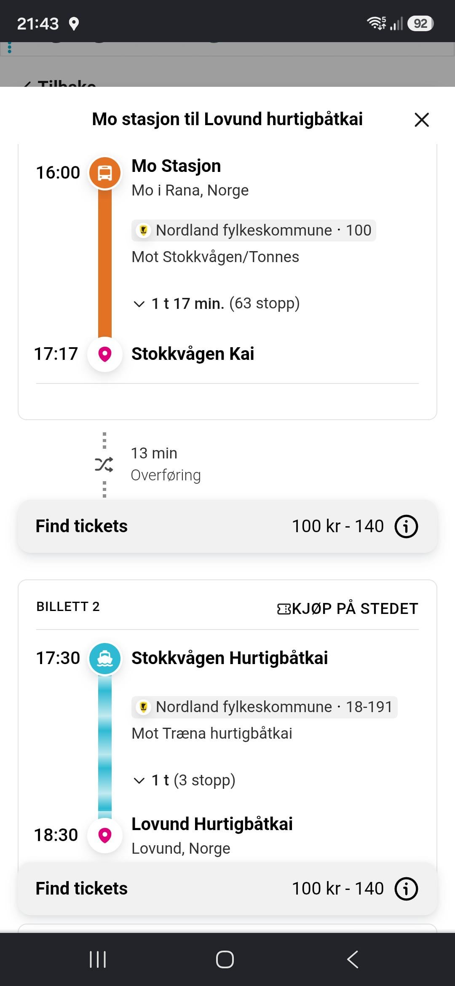Tap the Android home button
Viewport: 455px width, 986px height.
coord(225,959)
